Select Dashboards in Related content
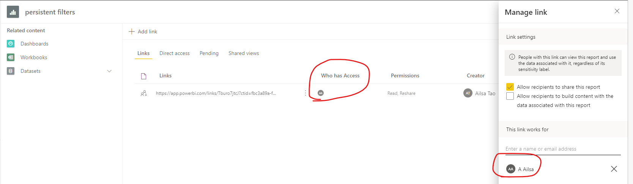633x184 pixels. 35,44
